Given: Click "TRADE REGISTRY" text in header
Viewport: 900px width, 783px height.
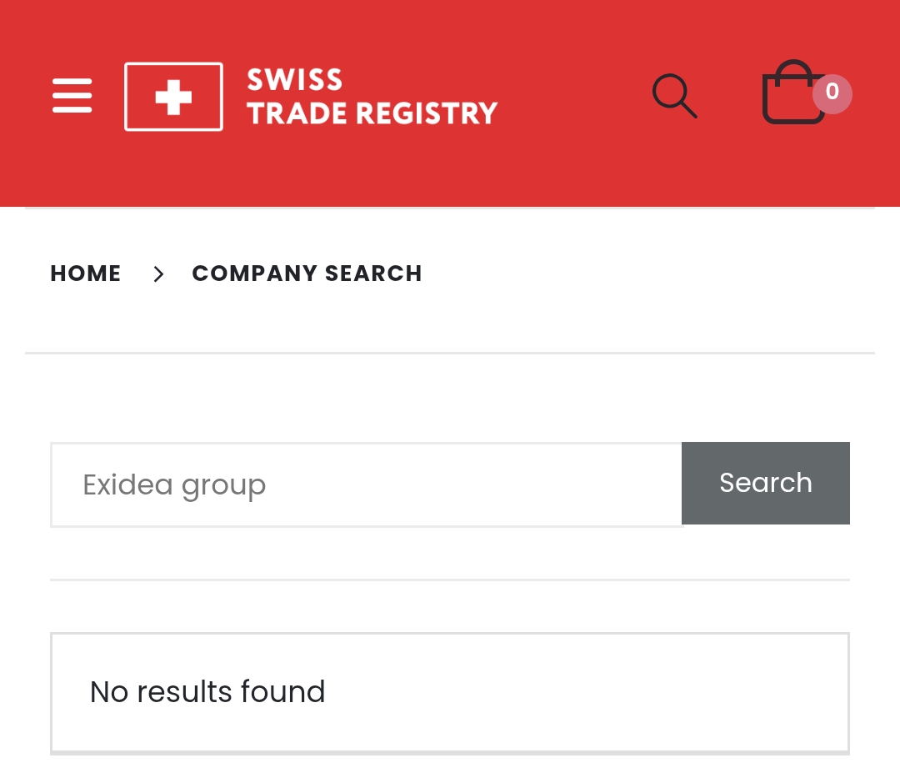Looking at the screenshot, I should (x=372, y=113).
